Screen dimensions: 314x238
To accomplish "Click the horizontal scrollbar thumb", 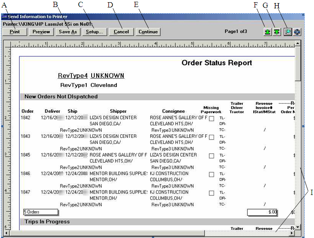I will (107, 233).
